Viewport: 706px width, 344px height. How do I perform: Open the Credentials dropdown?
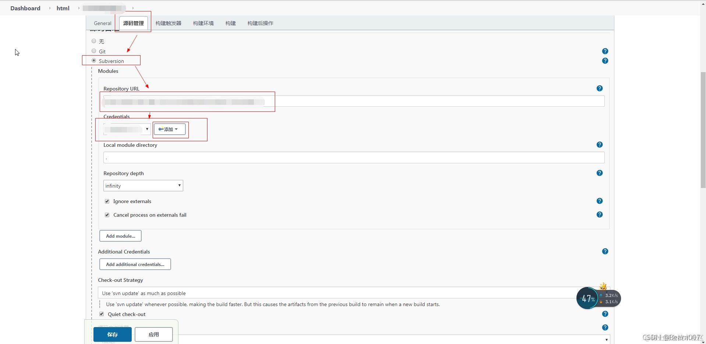tap(127, 129)
